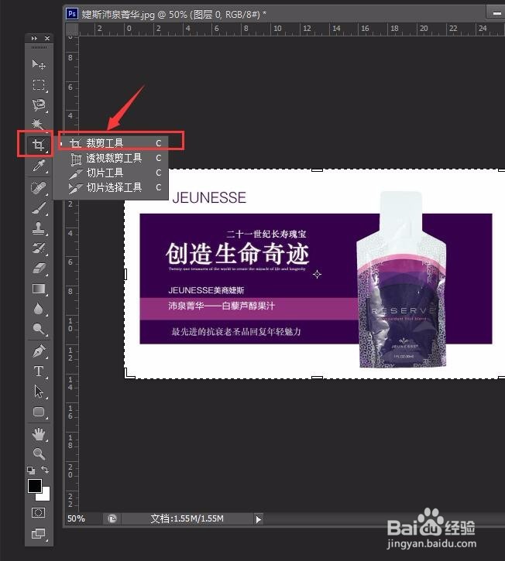The image size is (505, 561).
Task: Select the Clone Stamp tool
Action: pyautogui.click(x=39, y=228)
